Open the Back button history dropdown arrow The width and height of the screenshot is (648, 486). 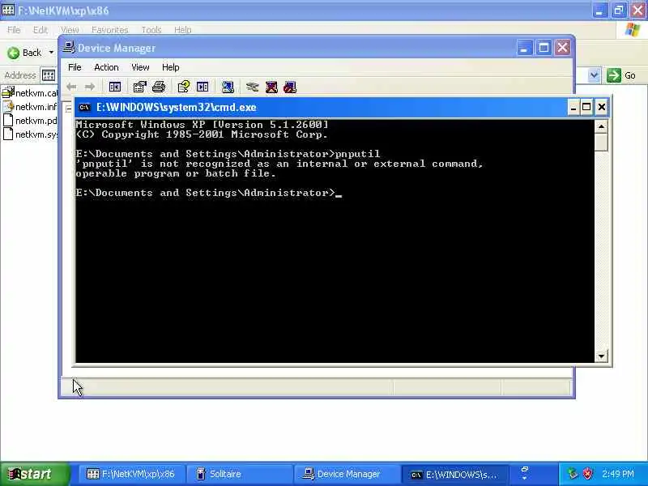point(51,53)
